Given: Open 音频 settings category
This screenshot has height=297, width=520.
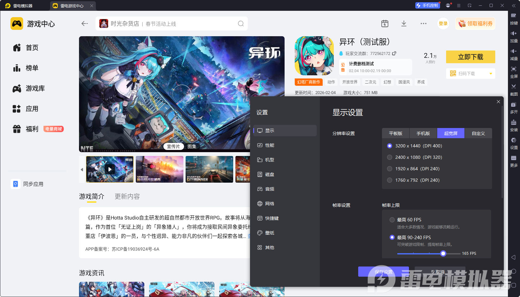Looking at the screenshot, I should click(x=285, y=189).
